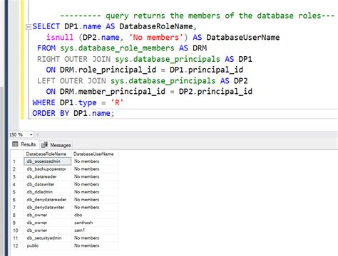Click the green query comment line
This screenshot has height=256, width=338.
click(198, 16)
